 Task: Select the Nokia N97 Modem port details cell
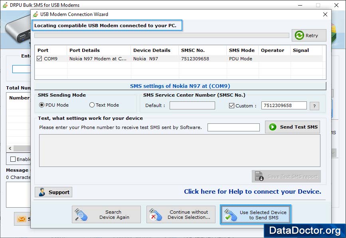click(99, 59)
